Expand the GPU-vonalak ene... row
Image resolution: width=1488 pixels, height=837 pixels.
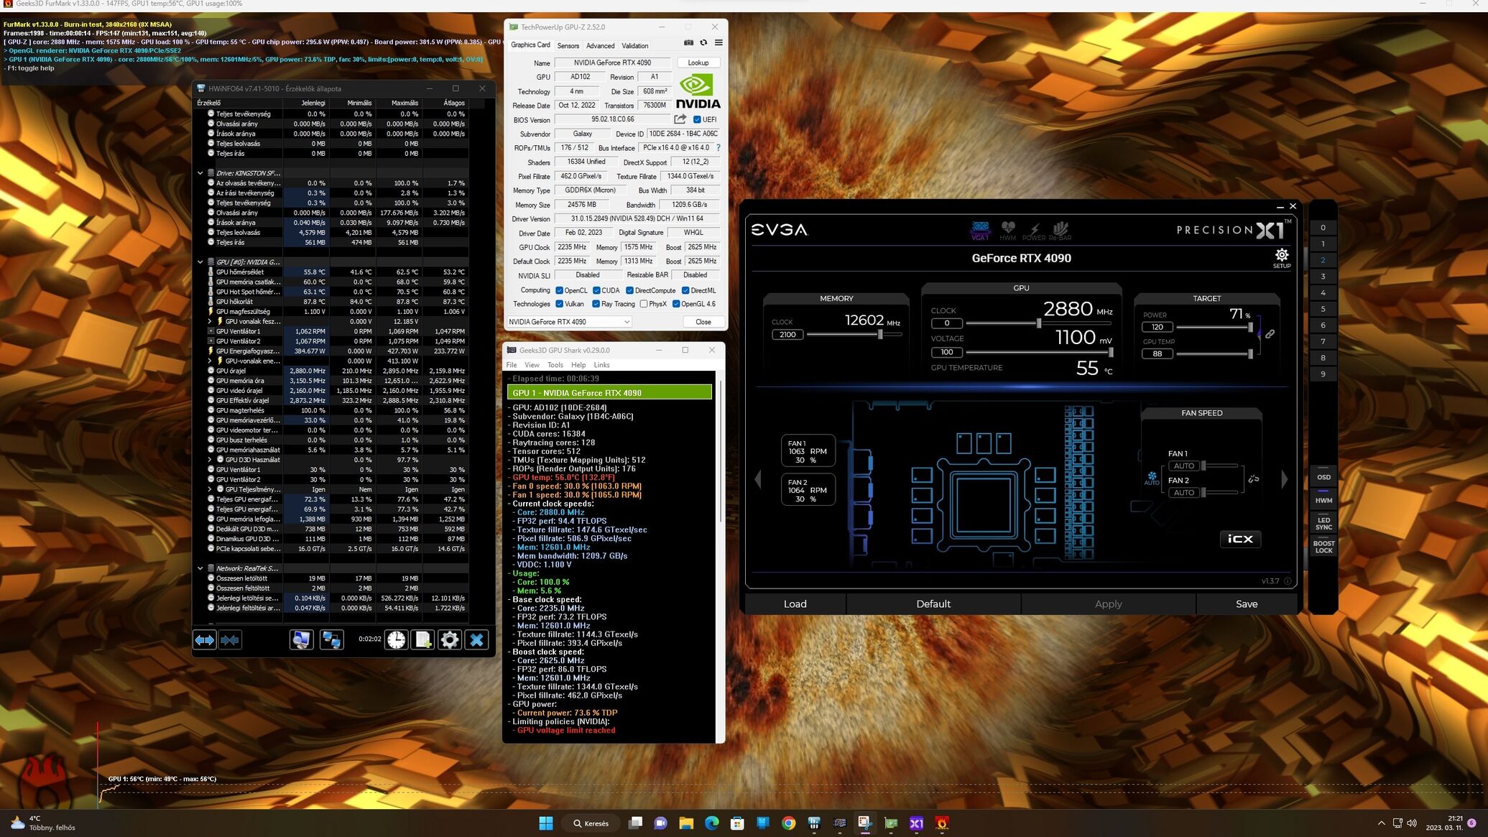(210, 361)
